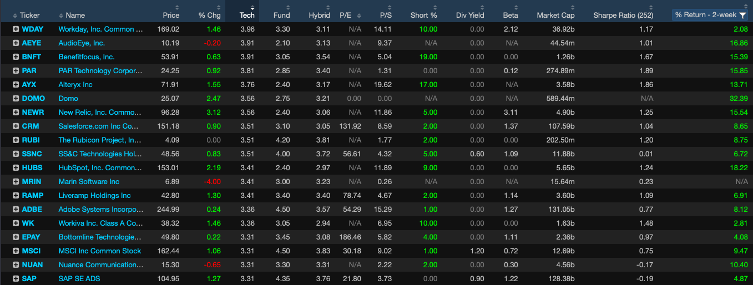The width and height of the screenshot is (753, 285).
Task: Sort table by Ticker column
Action: coord(30,15)
